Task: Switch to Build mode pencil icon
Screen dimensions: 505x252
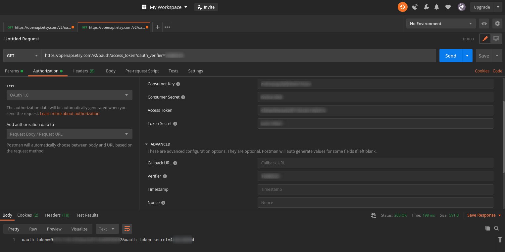Action: click(485, 39)
